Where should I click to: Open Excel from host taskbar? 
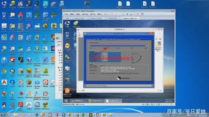tap(84, 115)
